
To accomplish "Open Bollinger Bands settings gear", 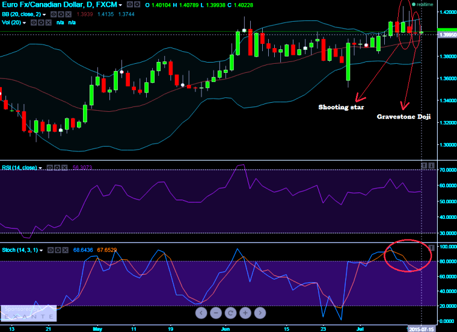I will point(61,14).
